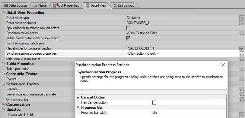The height and width of the screenshot is (118, 245).
Task: Click the List Properties tab icon
Action: [55, 6]
